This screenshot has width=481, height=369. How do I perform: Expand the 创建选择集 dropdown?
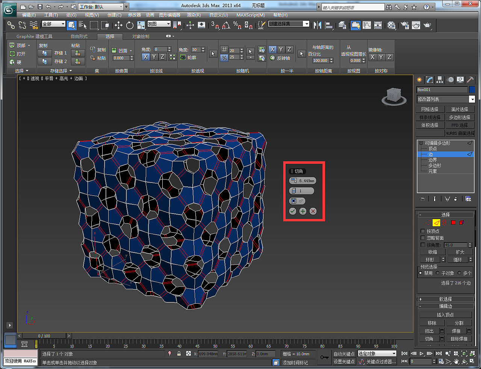[307, 24]
